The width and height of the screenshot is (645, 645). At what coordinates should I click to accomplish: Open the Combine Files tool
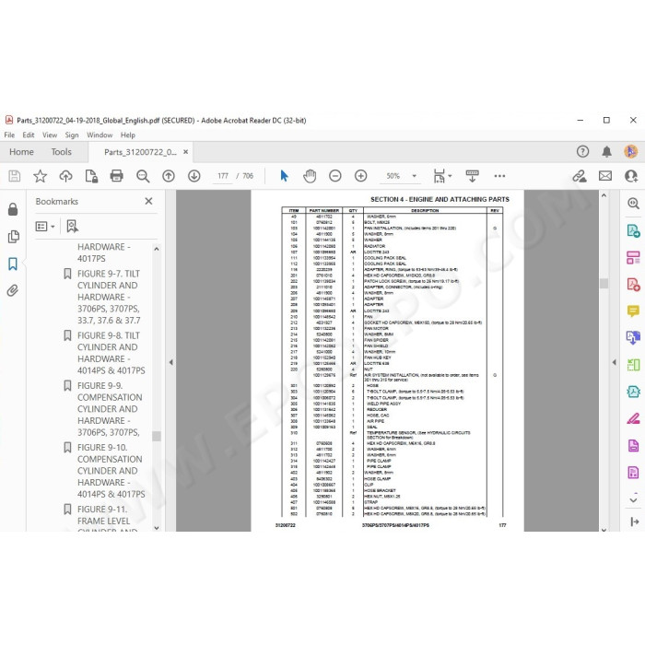click(633, 338)
